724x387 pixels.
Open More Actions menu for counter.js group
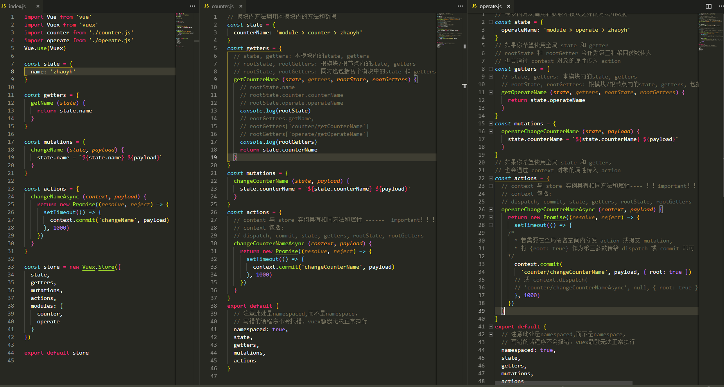pyautogui.click(x=460, y=6)
